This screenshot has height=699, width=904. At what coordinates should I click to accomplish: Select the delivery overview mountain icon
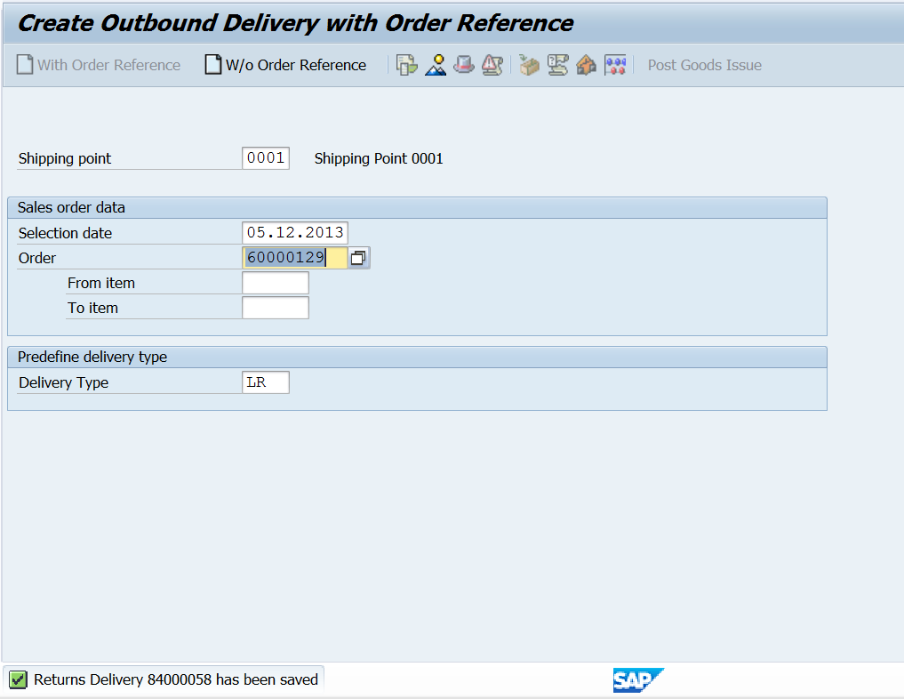point(435,64)
